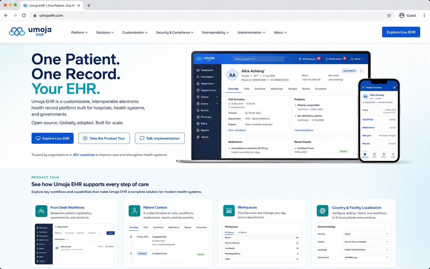Bookmark this page with the star icon
This screenshot has height=269, width=430.
pyautogui.click(x=389, y=15)
